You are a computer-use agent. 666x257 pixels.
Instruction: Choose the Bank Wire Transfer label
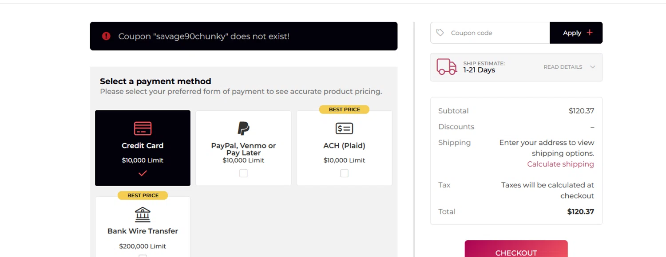pyautogui.click(x=143, y=231)
